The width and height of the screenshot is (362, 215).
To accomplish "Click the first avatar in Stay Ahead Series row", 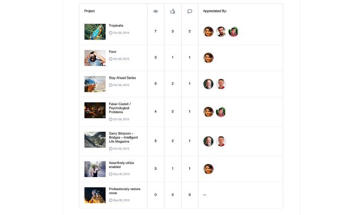I will pos(208,84).
